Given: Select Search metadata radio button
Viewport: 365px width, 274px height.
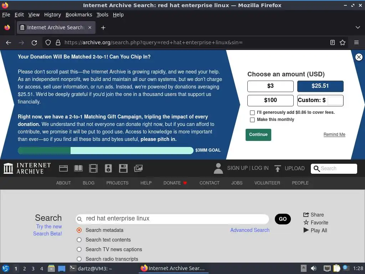Looking at the screenshot, I should click(x=79, y=230).
